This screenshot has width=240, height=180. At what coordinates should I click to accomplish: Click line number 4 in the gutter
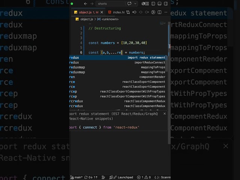click(81, 43)
